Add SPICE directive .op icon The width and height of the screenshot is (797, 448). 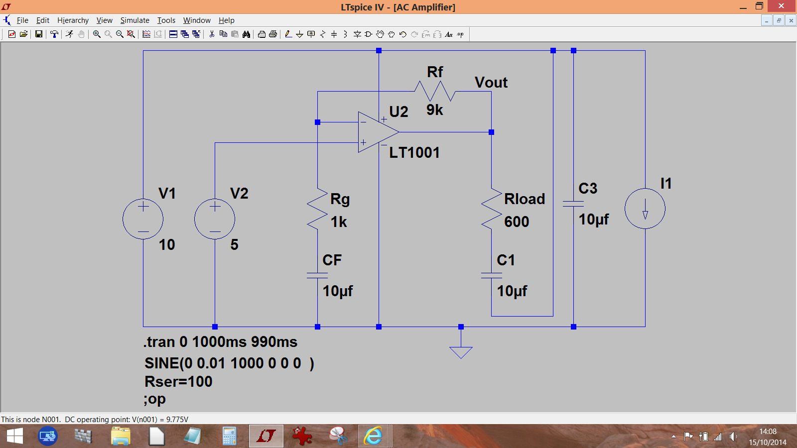(x=460, y=34)
